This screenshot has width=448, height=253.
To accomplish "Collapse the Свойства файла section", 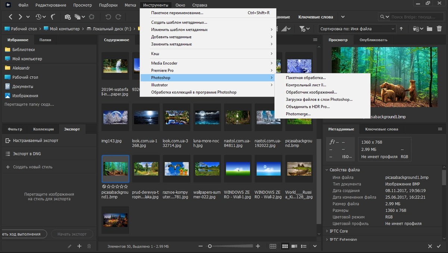I will pos(327,170).
